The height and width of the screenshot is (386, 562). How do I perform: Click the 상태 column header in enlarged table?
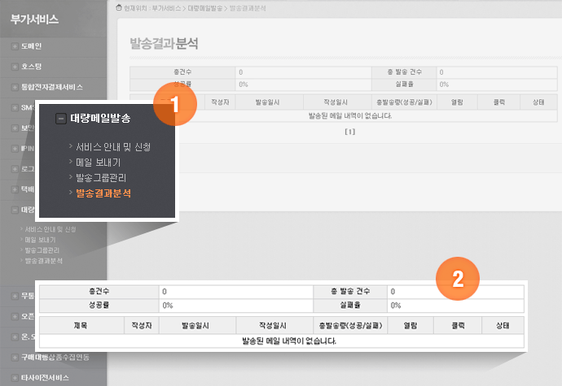pos(497,324)
